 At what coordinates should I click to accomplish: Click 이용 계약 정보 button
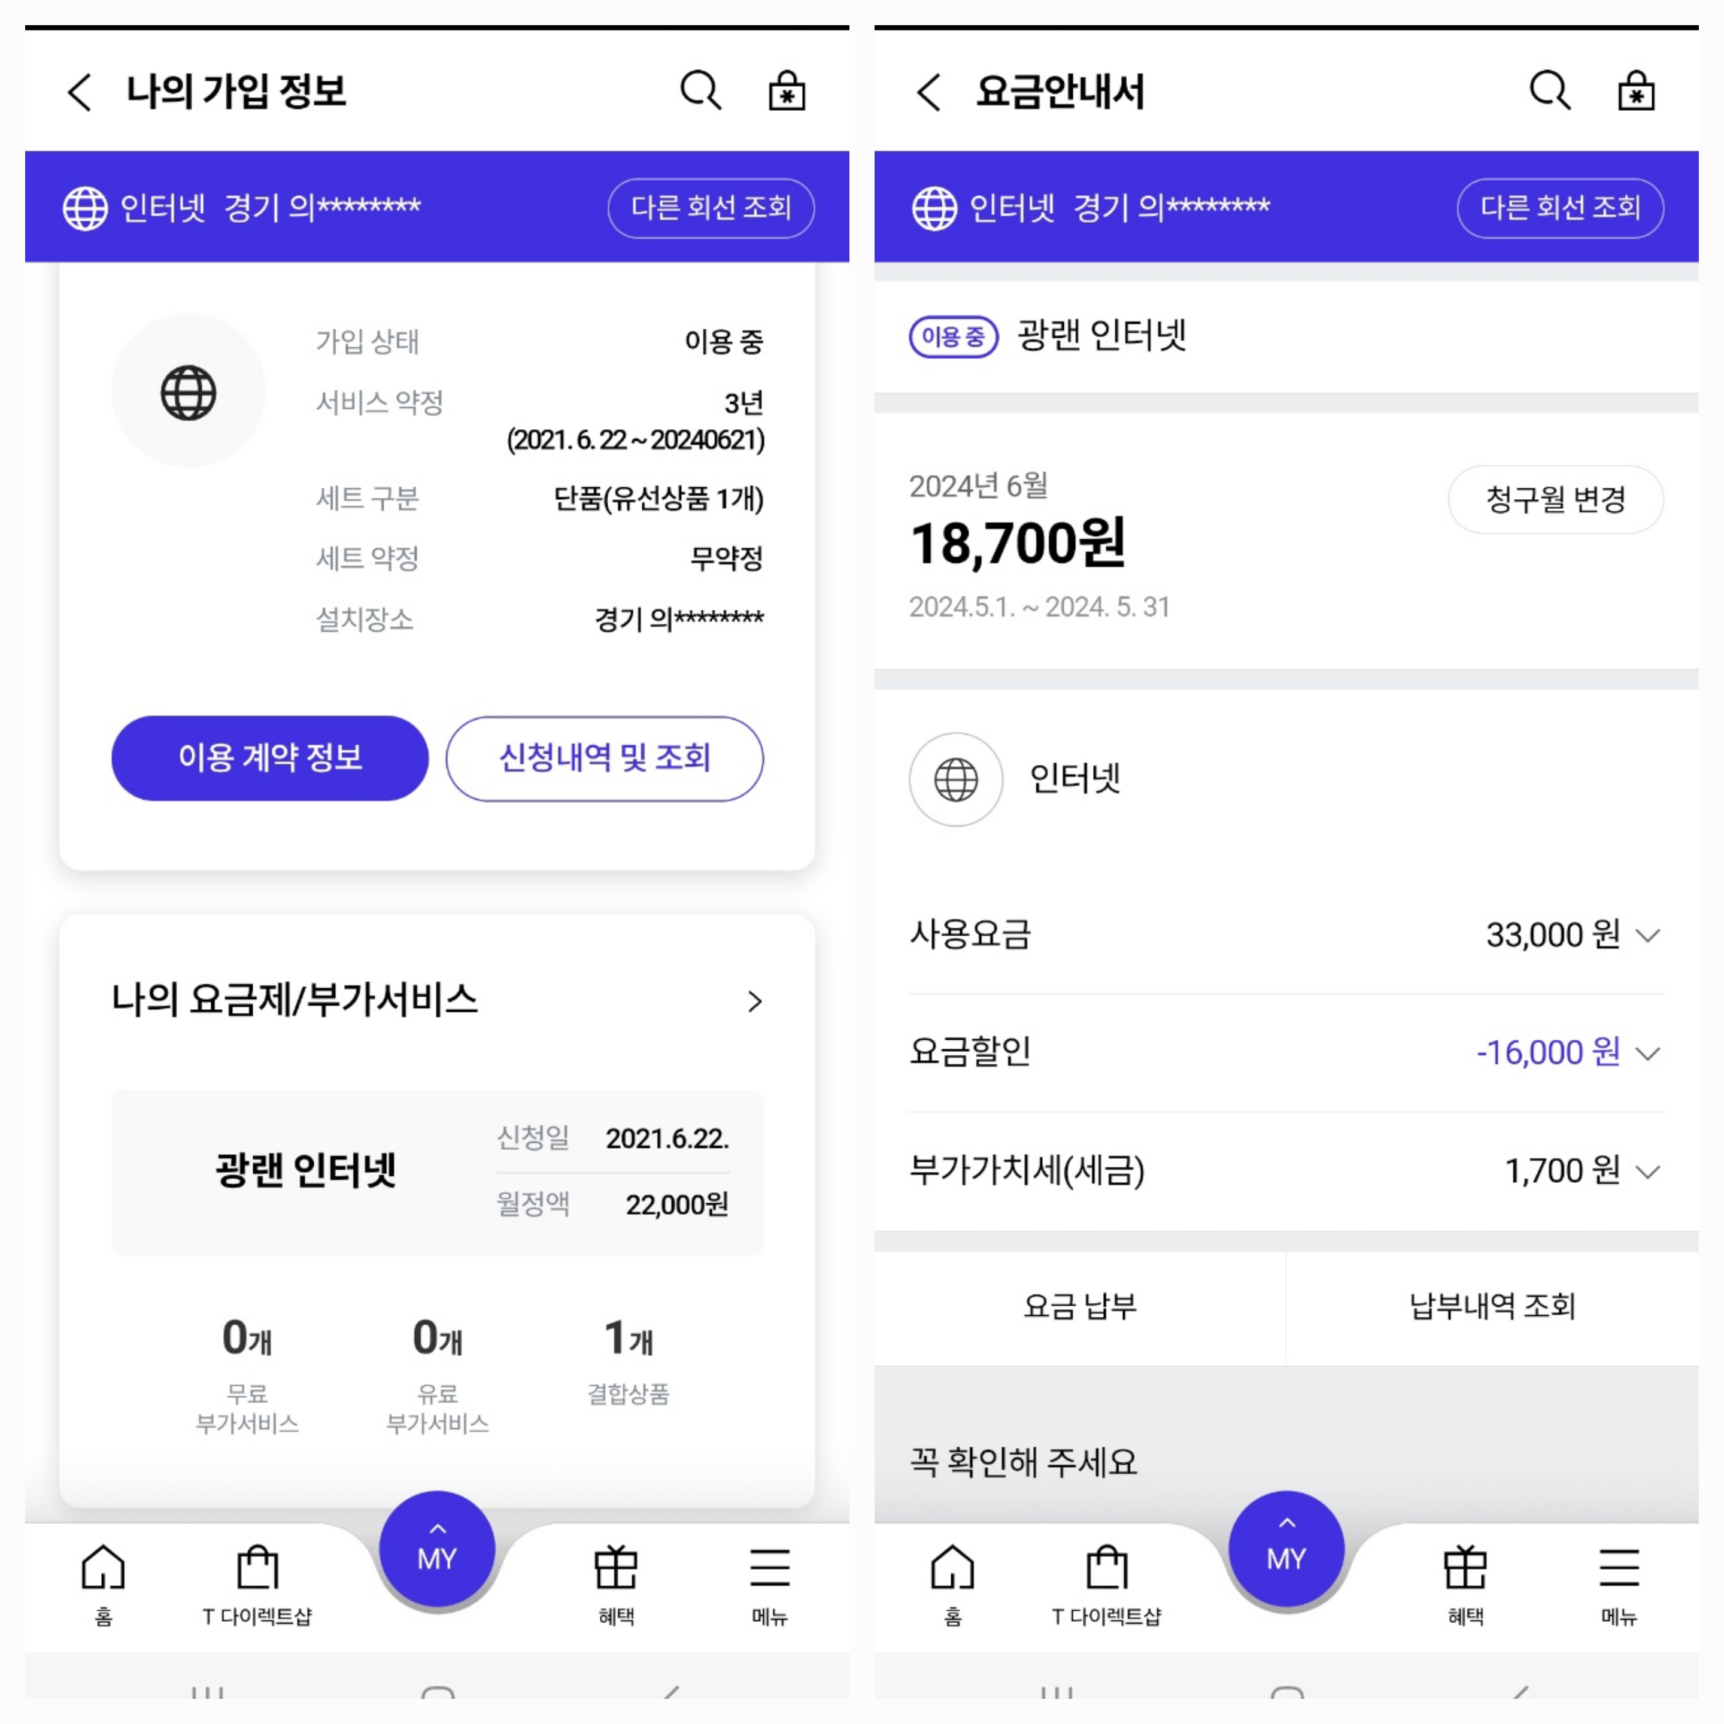(269, 758)
